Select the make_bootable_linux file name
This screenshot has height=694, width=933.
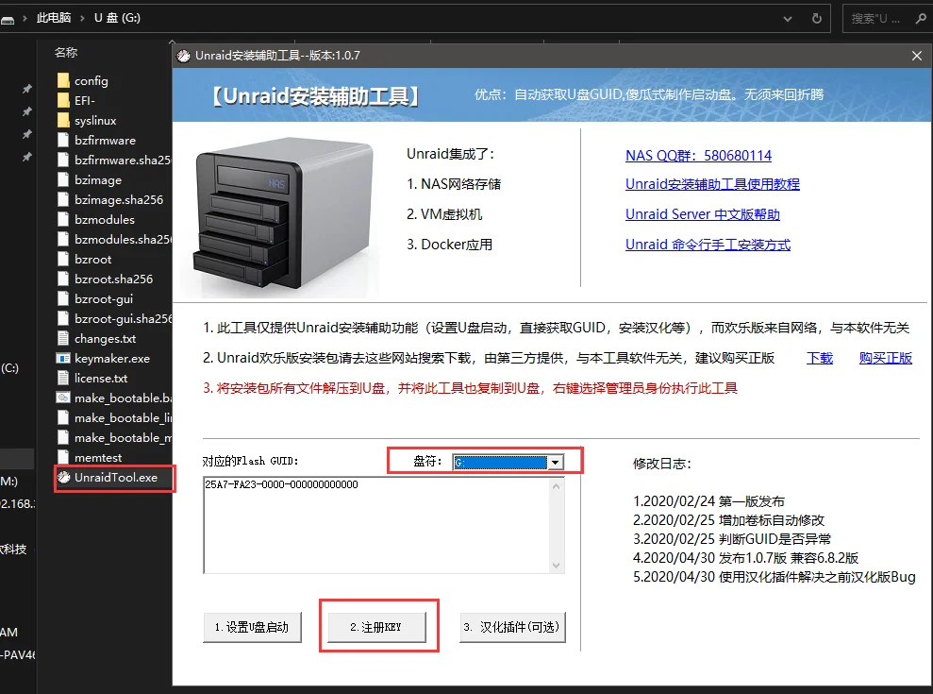tap(124, 417)
